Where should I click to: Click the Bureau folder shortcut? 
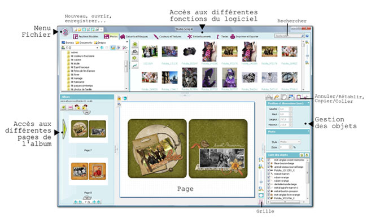coord(67,42)
